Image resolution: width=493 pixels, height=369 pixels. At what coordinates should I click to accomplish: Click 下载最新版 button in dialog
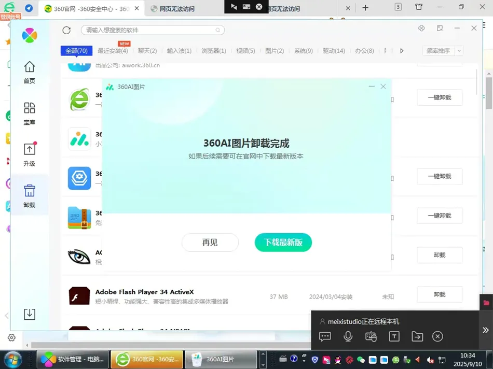click(283, 243)
